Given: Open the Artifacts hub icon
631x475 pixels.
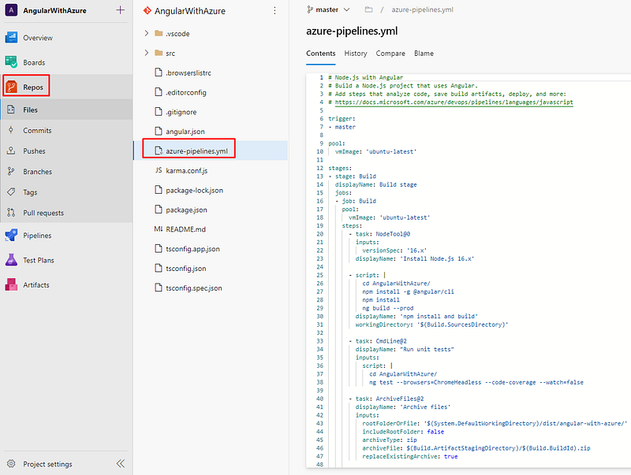Looking at the screenshot, I should (x=11, y=284).
